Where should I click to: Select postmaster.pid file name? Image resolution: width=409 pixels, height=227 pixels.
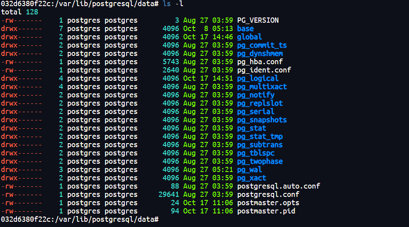pos(266,211)
